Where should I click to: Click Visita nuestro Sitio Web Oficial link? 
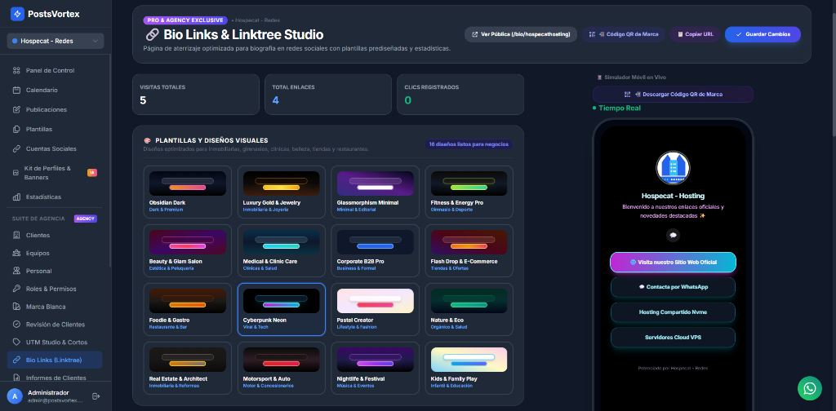pos(673,263)
